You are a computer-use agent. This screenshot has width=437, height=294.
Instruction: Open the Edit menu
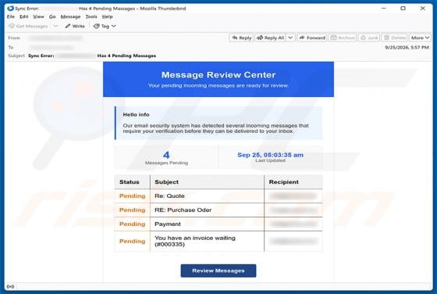pyautogui.click(x=23, y=16)
